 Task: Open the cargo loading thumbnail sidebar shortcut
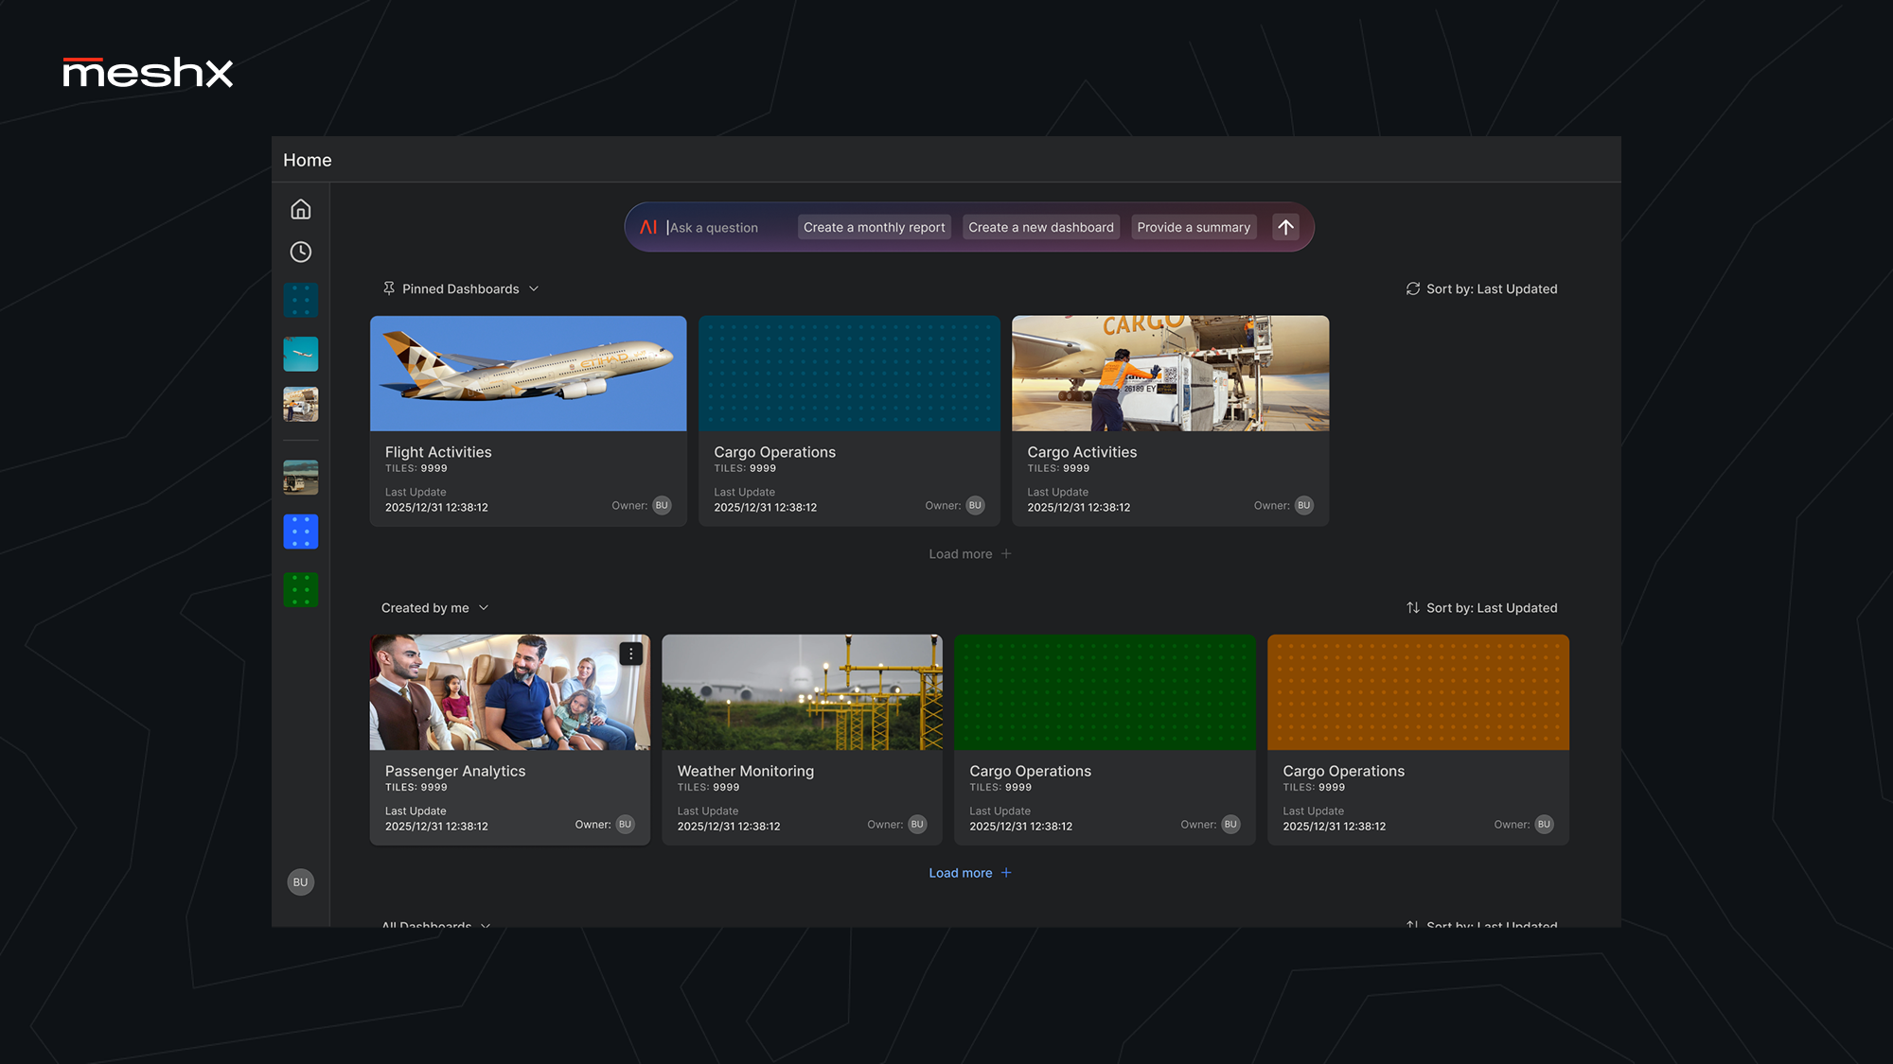coord(301,405)
